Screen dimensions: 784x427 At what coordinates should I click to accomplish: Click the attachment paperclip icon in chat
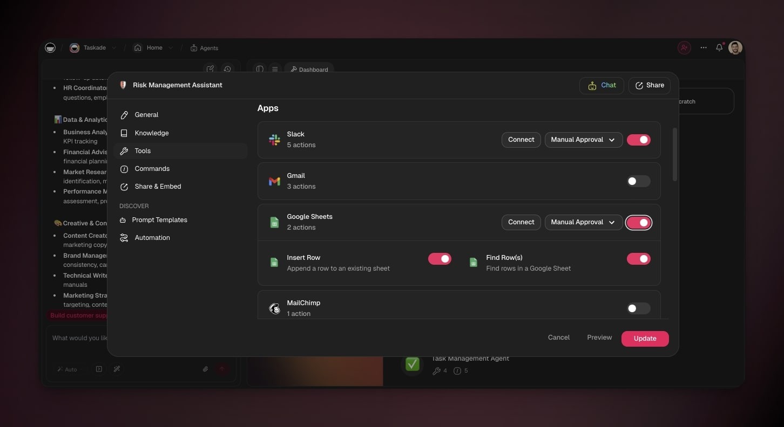[x=205, y=369]
